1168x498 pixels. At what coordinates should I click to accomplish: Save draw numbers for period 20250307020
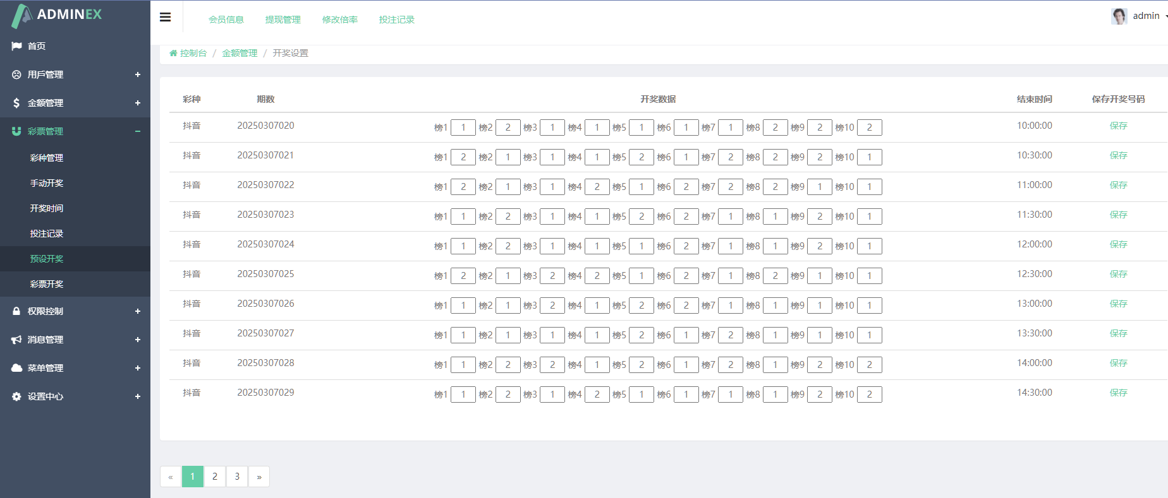pos(1118,126)
